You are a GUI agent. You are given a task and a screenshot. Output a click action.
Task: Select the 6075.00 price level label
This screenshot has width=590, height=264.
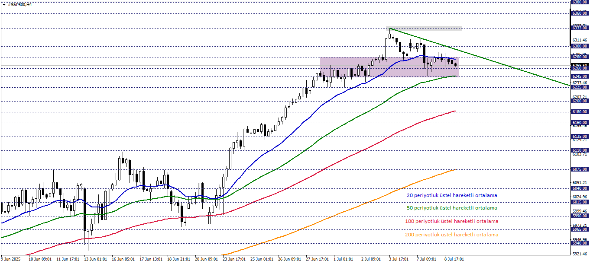[x=580, y=169]
